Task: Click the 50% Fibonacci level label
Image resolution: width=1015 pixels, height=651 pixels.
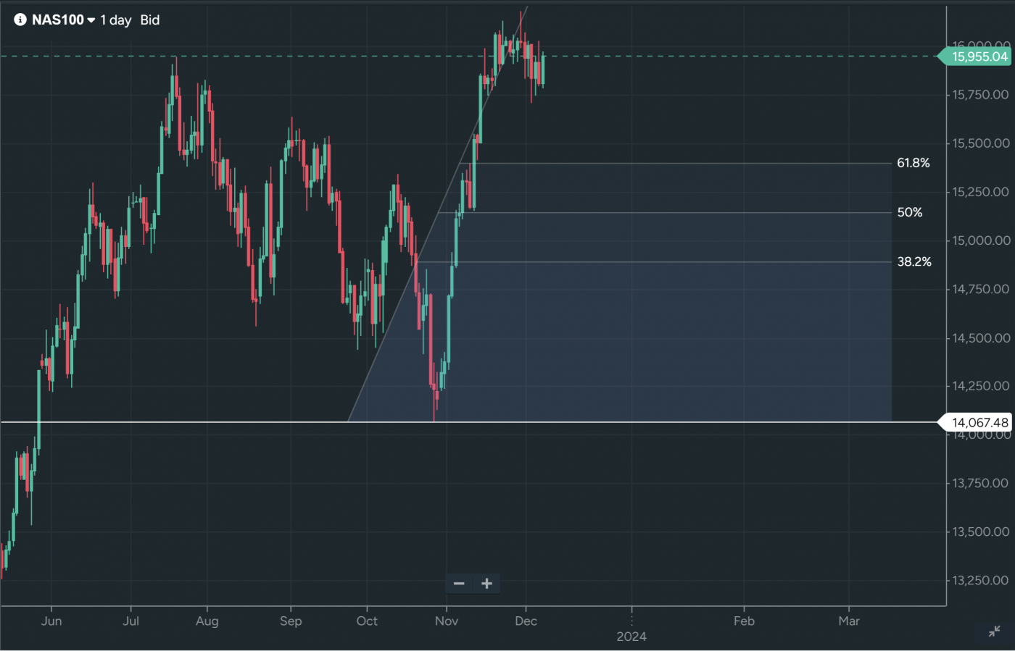Action: (x=910, y=212)
